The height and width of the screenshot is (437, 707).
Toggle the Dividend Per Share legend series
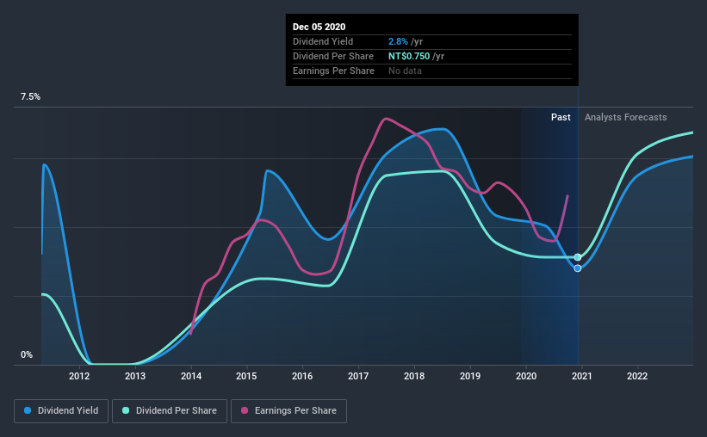click(170, 411)
